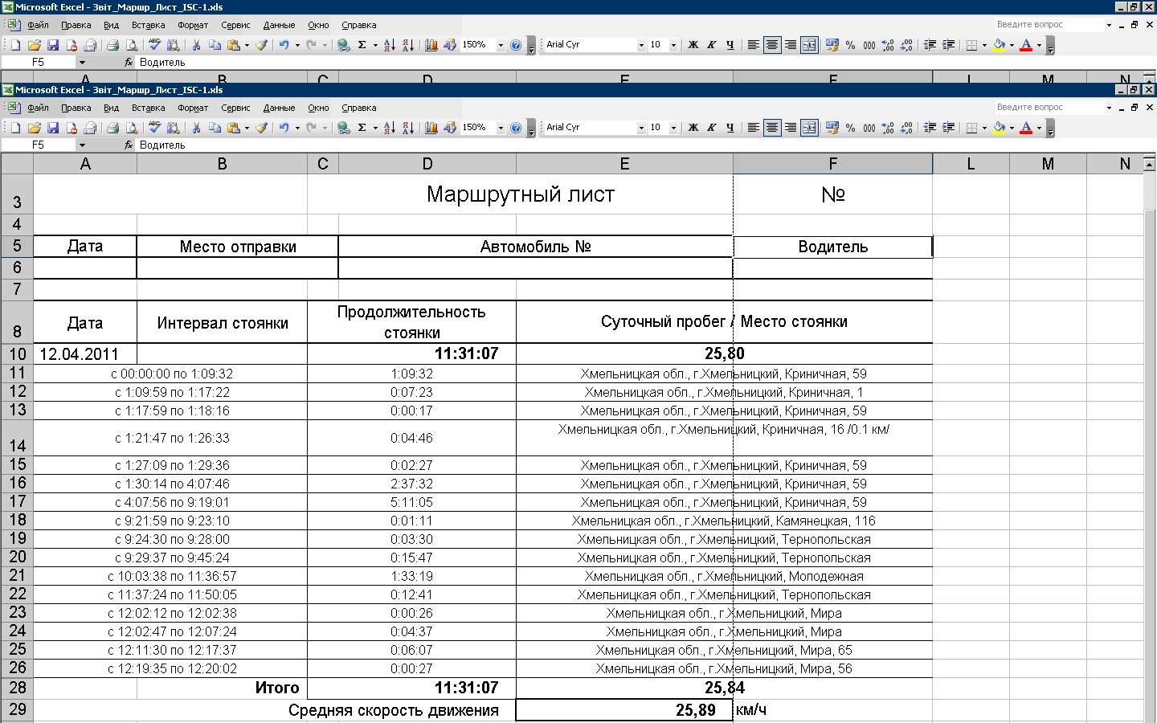Save the workbook in front Excel window

[x=53, y=128]
